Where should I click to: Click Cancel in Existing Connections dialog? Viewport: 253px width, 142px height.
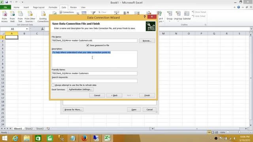tap(149, 110)
